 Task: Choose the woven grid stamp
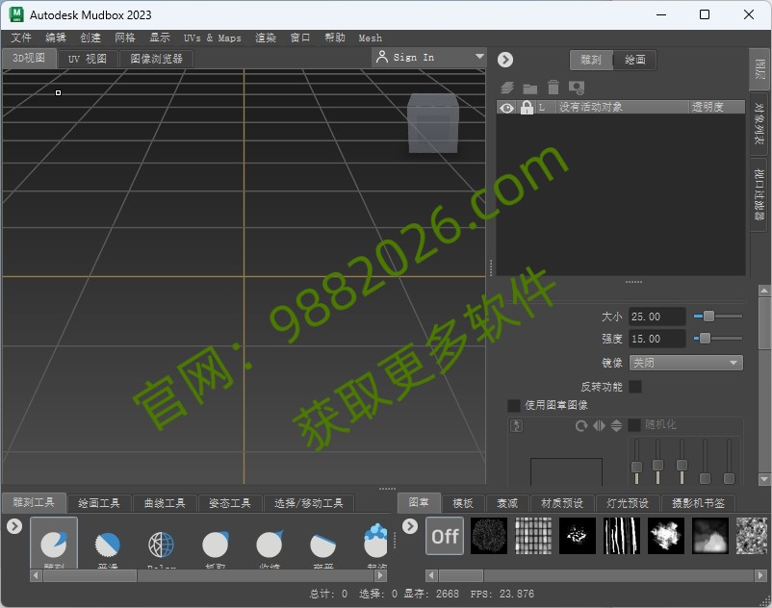[533, 536]
